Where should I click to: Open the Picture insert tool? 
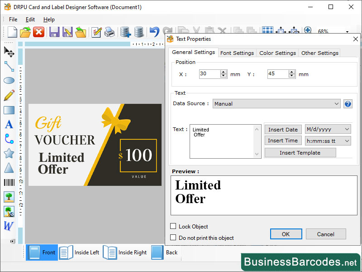point(9,197)
